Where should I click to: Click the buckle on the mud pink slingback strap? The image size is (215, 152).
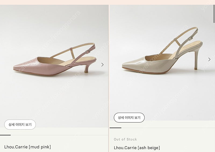click(88, 52)
